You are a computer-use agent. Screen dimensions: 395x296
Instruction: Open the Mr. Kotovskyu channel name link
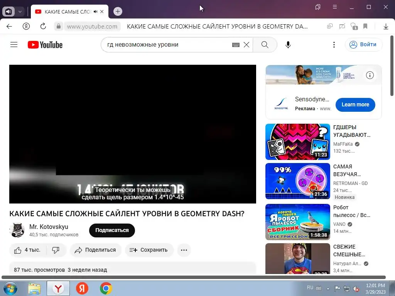point(49,227)
